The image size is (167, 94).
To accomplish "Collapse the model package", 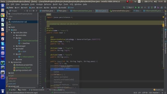I will [14, 49].
